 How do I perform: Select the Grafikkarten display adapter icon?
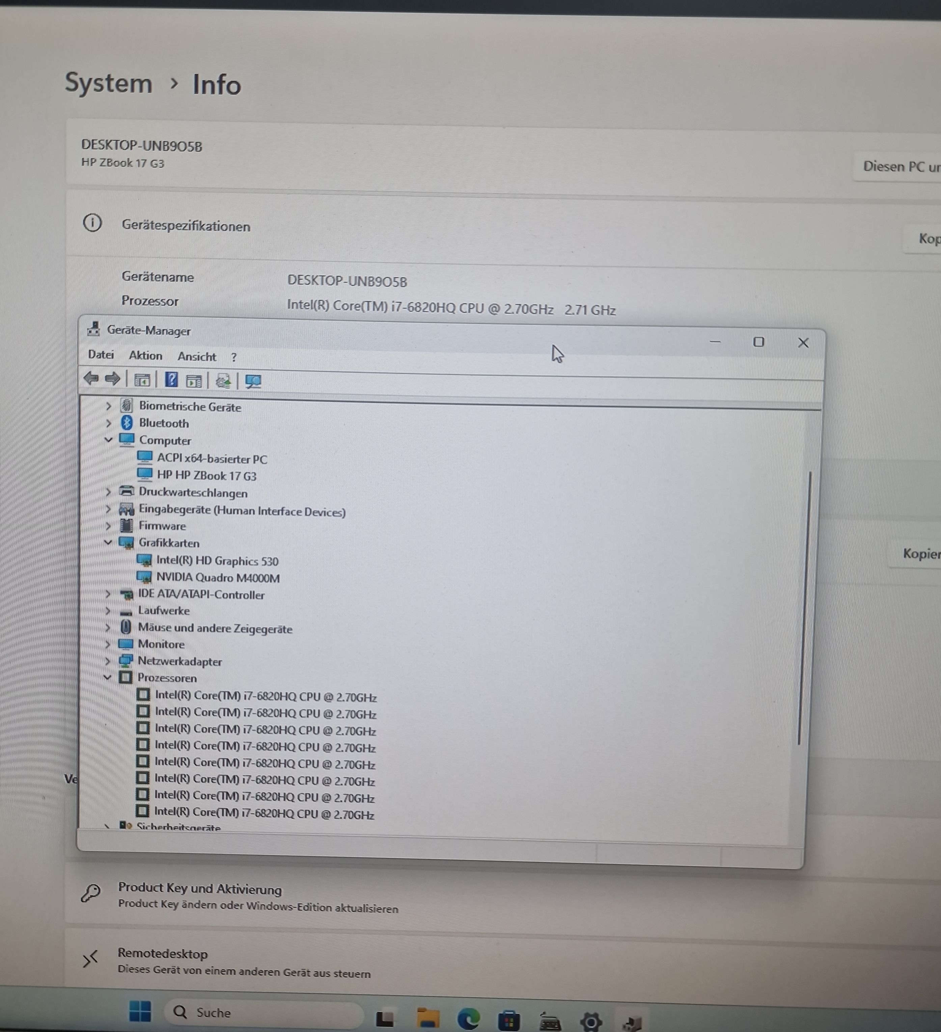pyautogui.click(x=126, y=542)
